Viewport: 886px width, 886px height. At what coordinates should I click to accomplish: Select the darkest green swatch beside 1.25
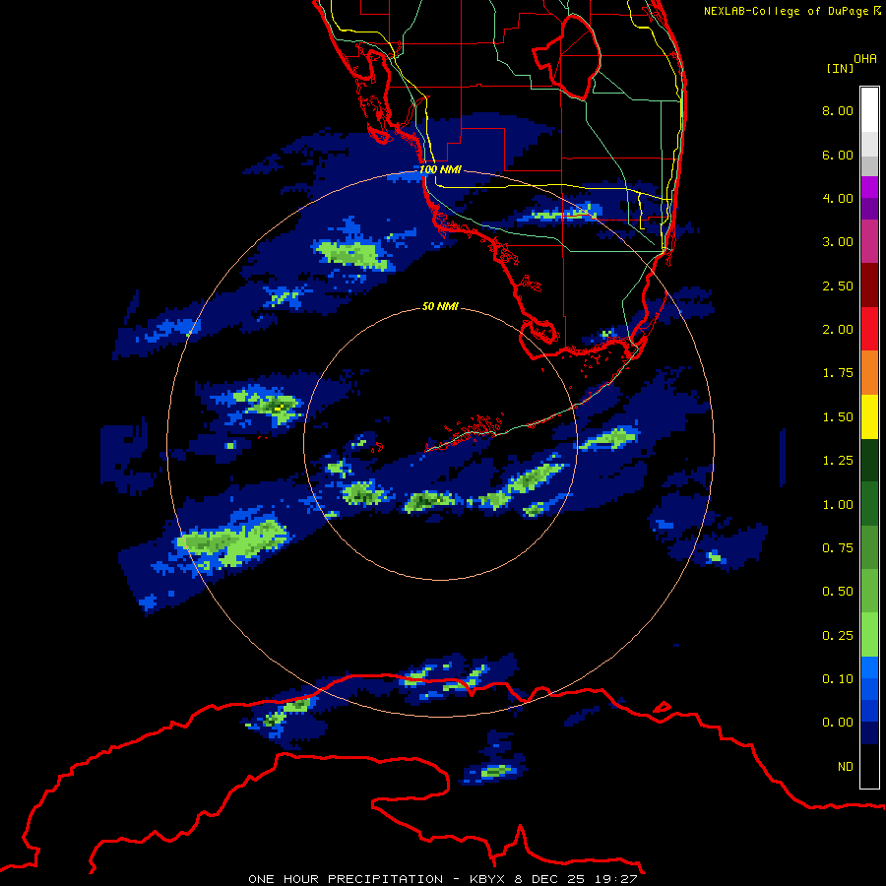869,460
